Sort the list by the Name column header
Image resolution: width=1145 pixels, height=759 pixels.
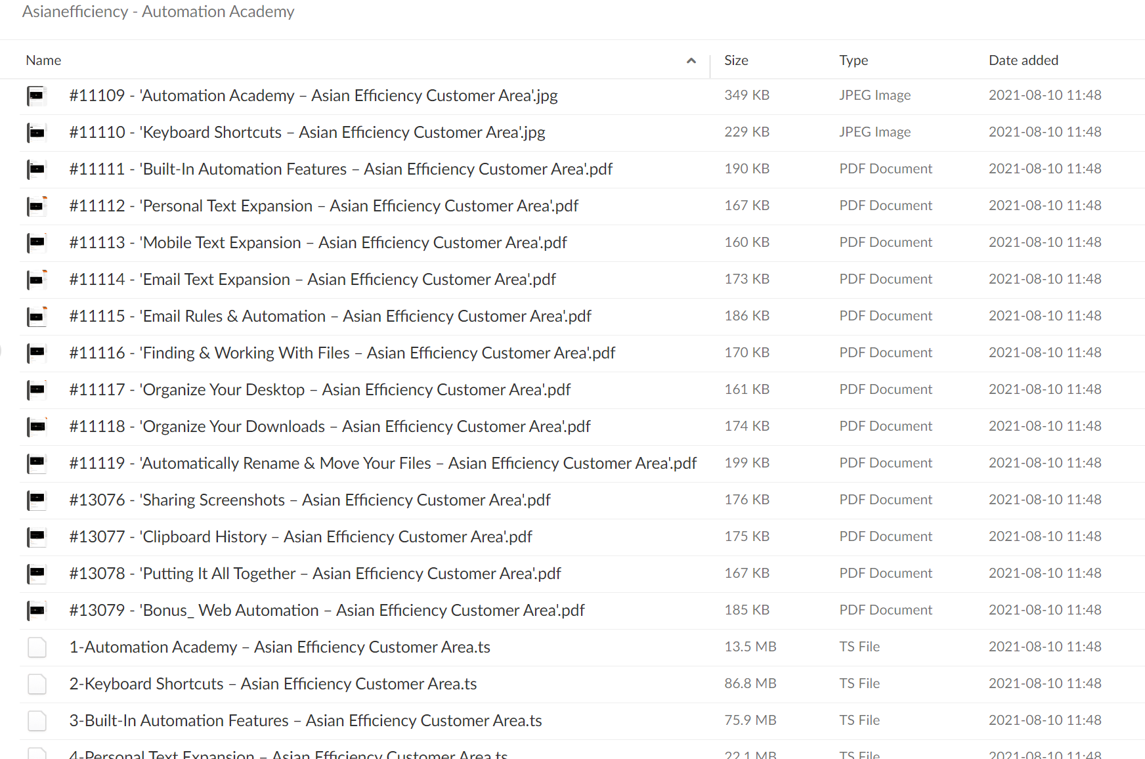[x=43, y=60]
